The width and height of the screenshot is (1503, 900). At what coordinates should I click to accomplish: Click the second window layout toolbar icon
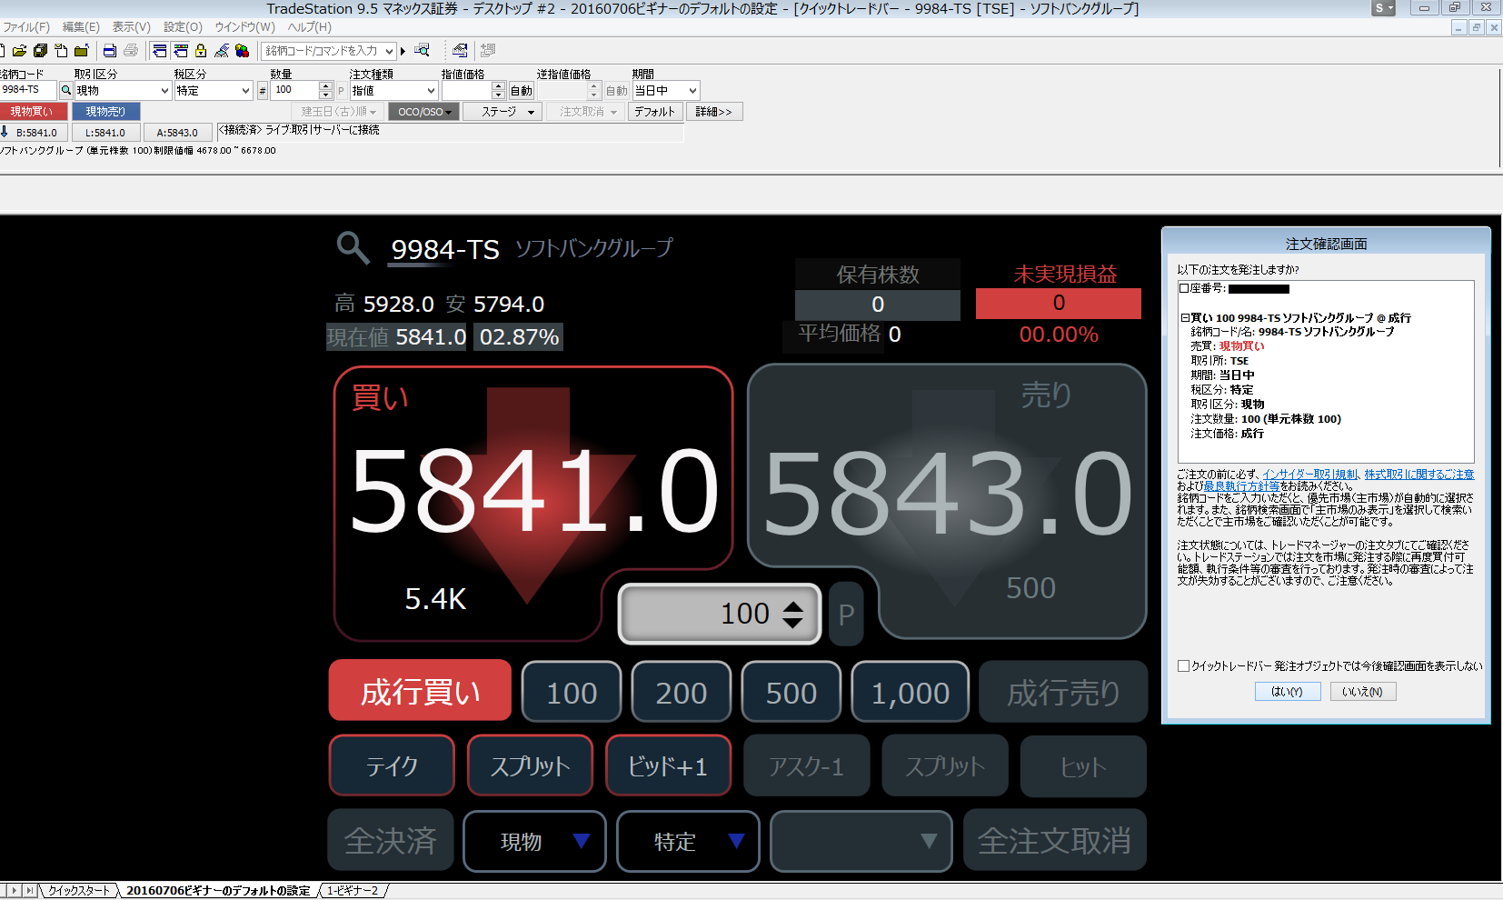click(181, 51)
